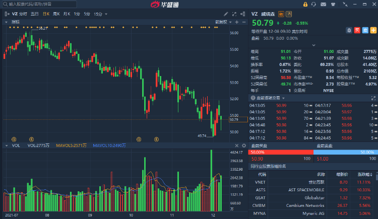Screen dimensions: 378x219
Task: Click the second Q marker near October
Action: tap(139, 139)
